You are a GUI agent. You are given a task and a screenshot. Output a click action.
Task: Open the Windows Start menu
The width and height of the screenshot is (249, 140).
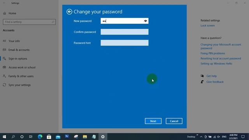click(4, 136)
